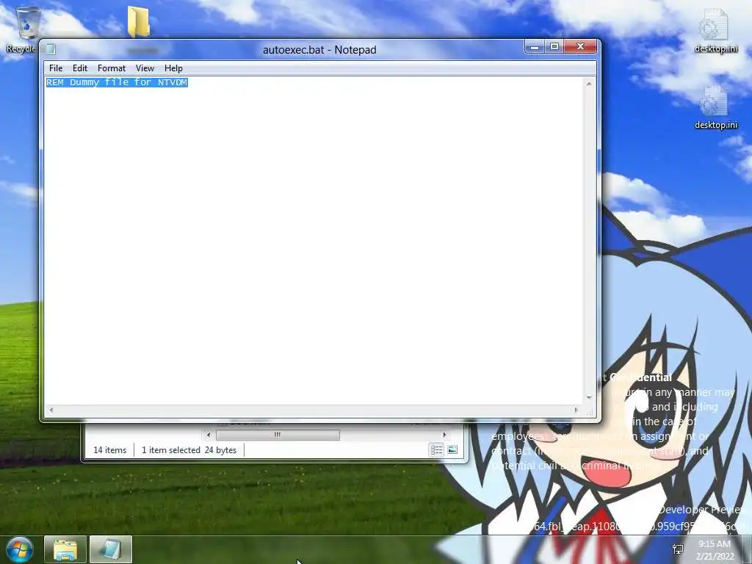Screen dimensions: 752x564
Task: Click the Notepad taskbar button
Action: pyautogui.click(x=111, y=549)
